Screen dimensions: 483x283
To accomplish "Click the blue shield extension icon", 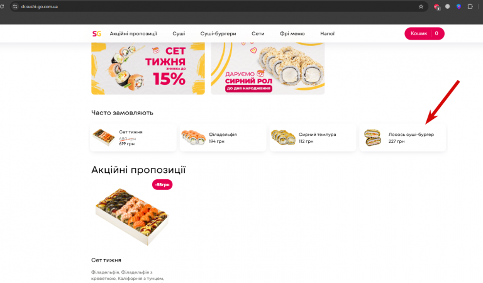I will tap(458, 6).
